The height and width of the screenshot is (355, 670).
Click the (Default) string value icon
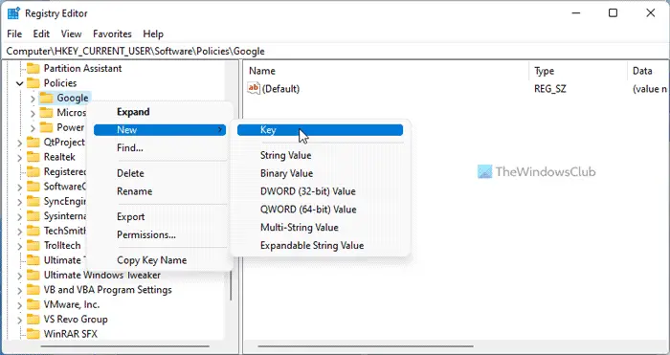(x=254, y=88)
